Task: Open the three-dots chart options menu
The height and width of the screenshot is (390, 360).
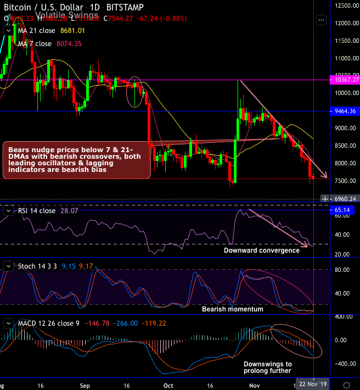Action: 321,20
